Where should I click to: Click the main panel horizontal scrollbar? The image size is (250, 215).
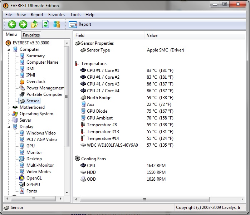point(144,199)
